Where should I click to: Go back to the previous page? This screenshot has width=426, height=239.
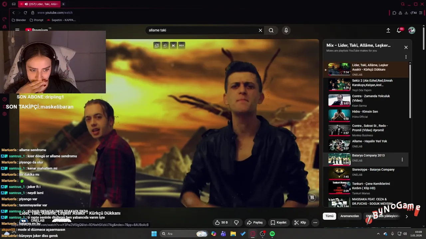tap(13, 13)
